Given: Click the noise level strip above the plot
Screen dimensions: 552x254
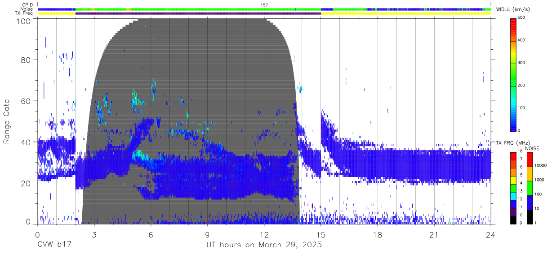Looking at the screenshot, I should point(264,9).
